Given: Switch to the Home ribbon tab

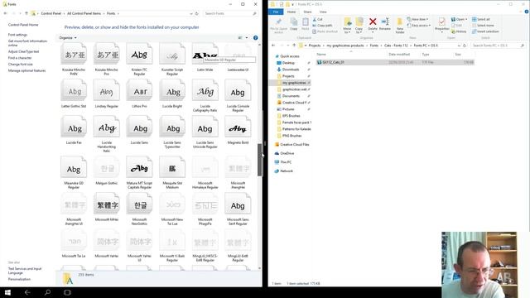Looking at the screenshot, I should tap(291, 12).
